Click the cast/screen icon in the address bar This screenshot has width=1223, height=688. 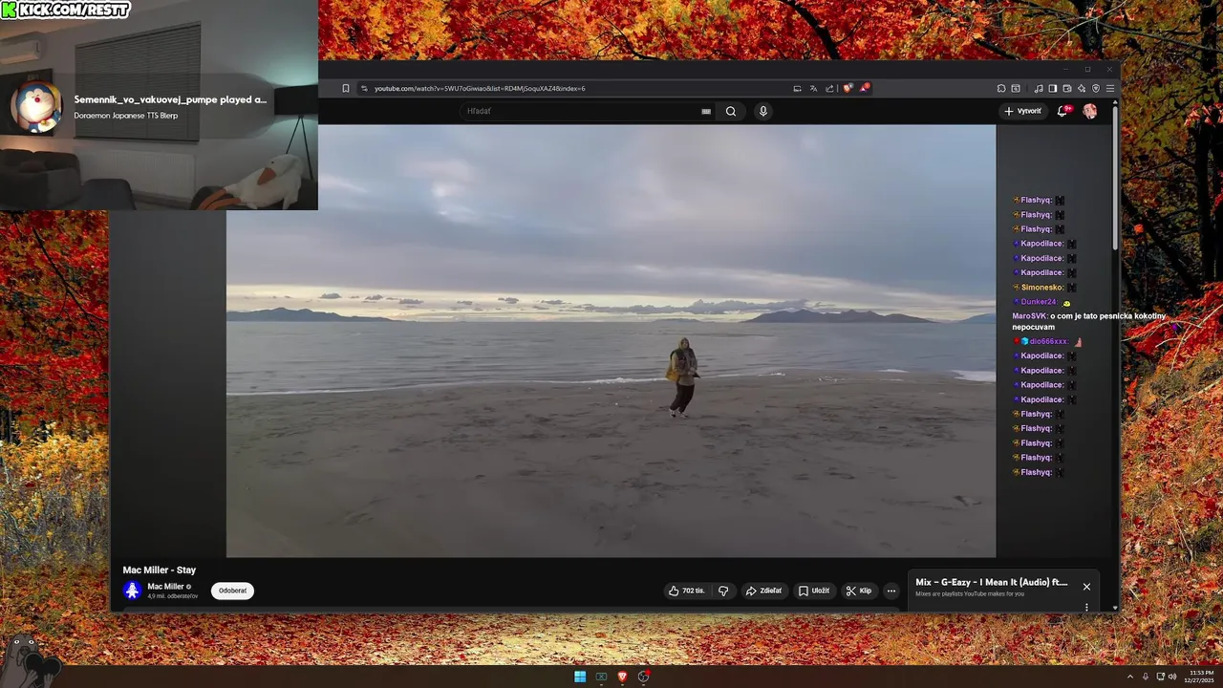797,88
